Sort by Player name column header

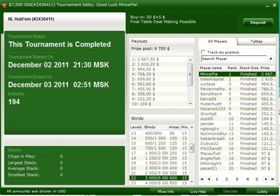213,68
